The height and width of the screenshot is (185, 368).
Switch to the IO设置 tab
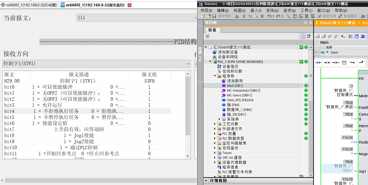(x=29, y=5)
